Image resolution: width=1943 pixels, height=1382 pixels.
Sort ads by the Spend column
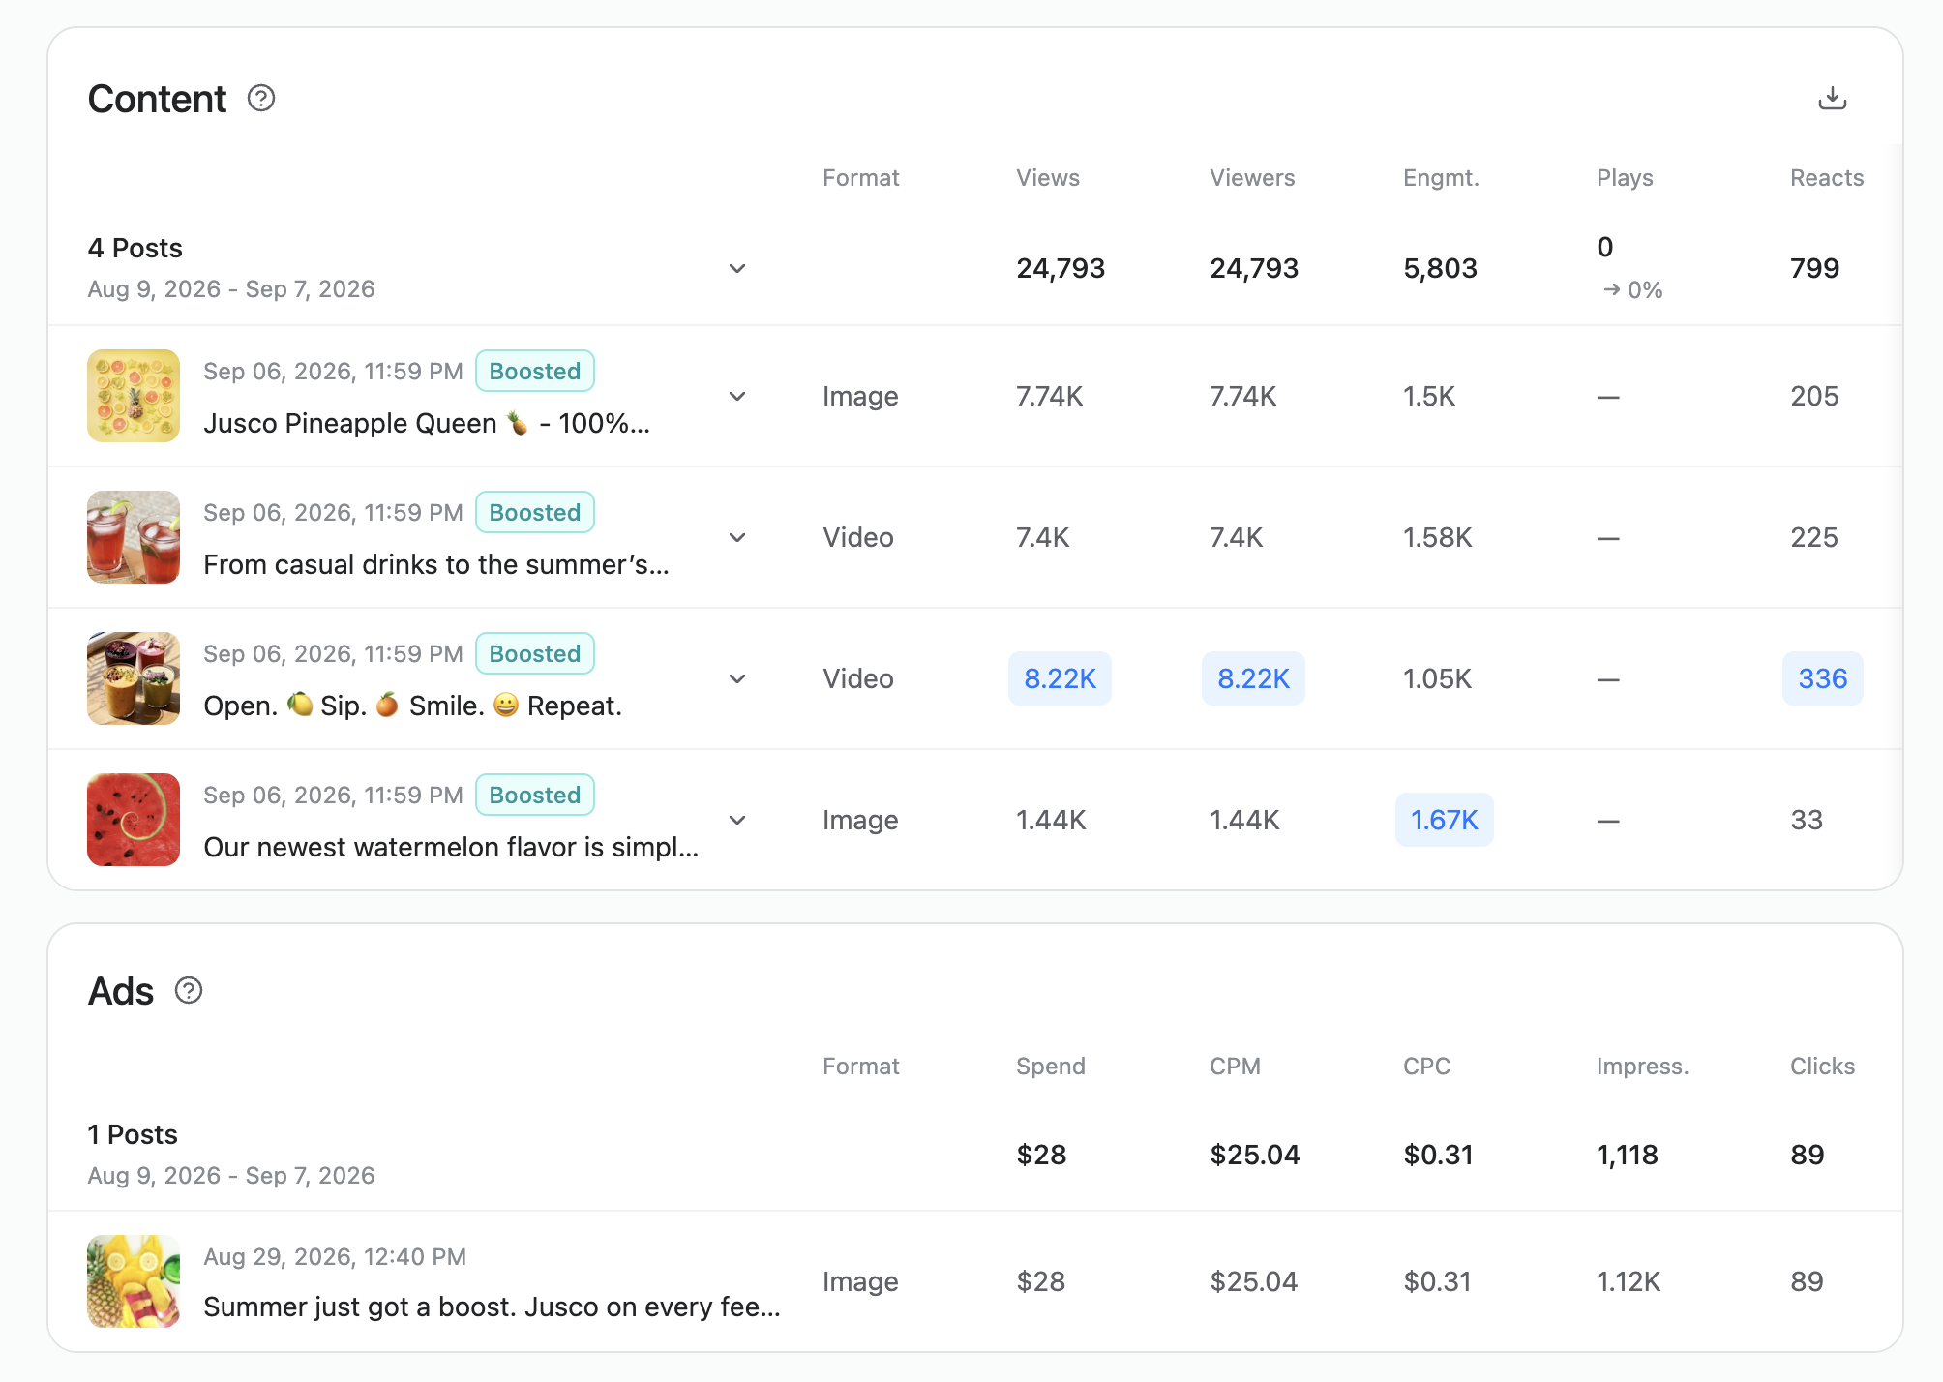pyautogui.click(x=1051, y=1067)
